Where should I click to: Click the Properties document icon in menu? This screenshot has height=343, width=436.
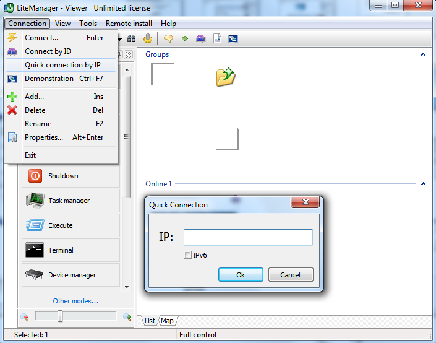pyautogui.click(x=12, y=137)
